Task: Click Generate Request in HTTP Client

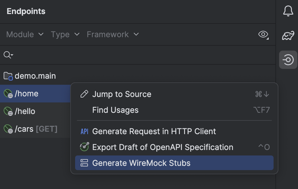Action: (x=154, y=131)
